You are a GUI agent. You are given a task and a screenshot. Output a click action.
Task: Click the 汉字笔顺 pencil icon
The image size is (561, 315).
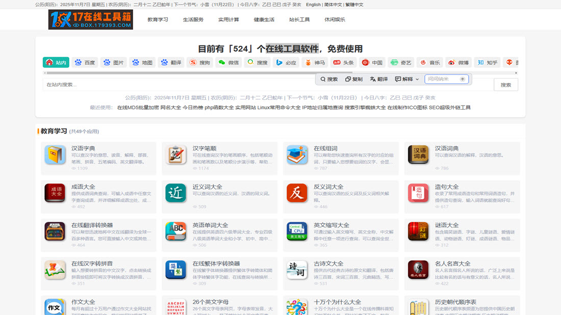click(176, 155)
